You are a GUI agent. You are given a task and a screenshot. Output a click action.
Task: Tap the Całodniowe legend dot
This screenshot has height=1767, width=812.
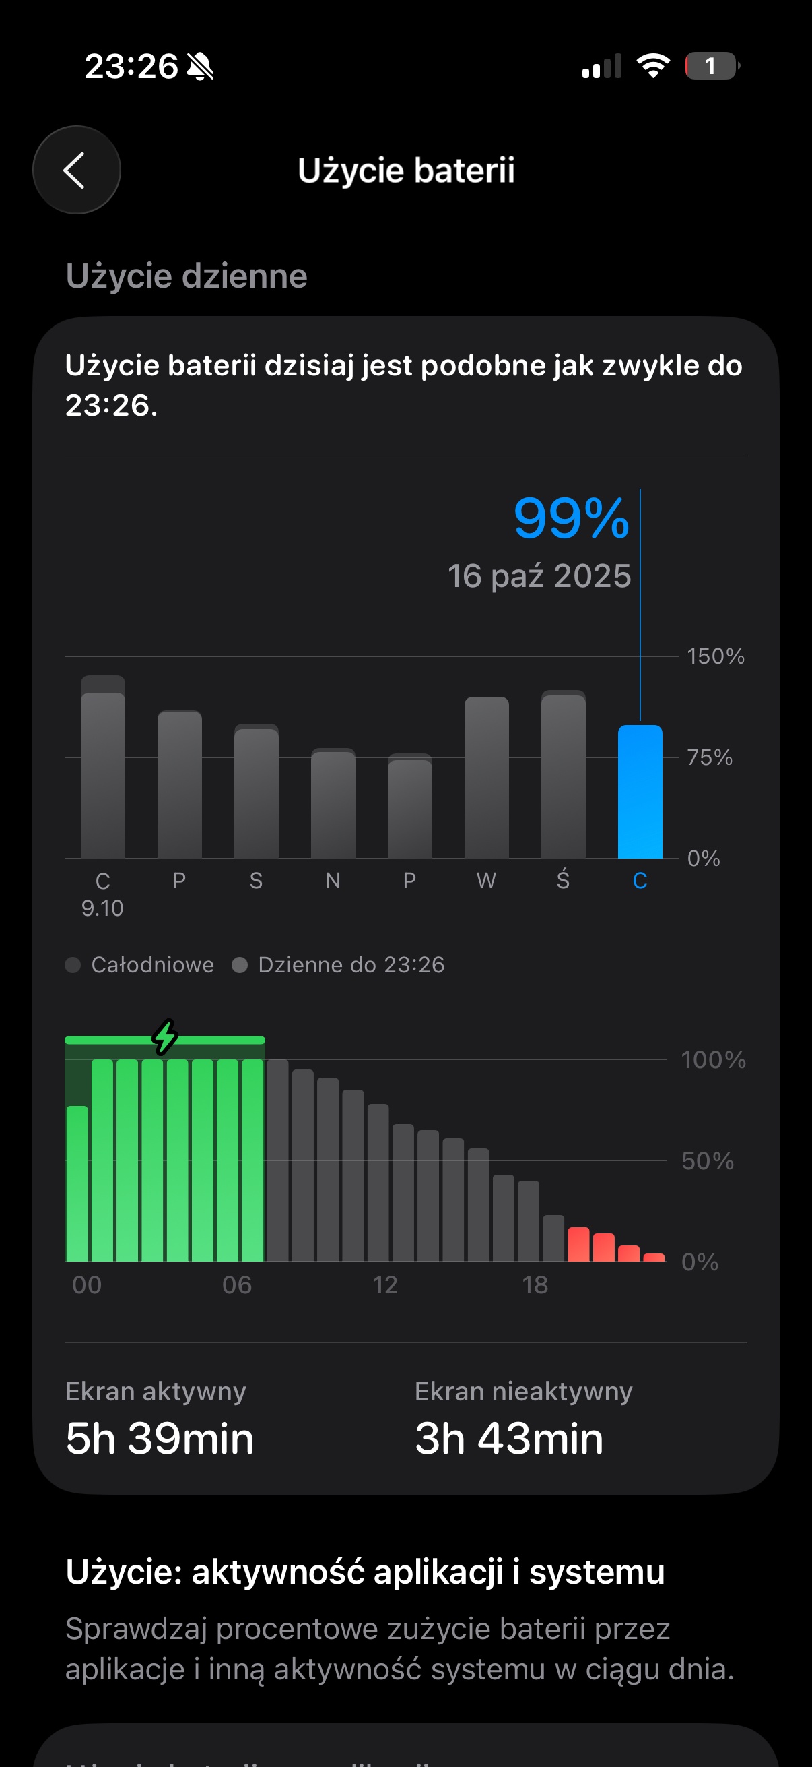[73, 965]
